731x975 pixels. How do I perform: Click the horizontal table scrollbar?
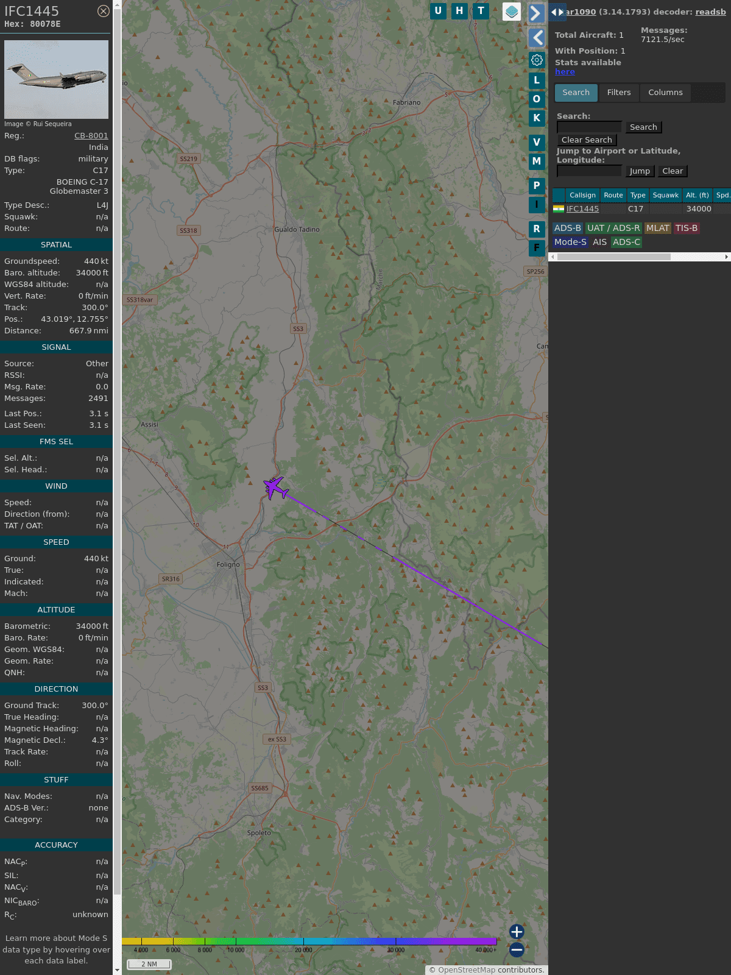pyautogui.click(x=614, y=257)
